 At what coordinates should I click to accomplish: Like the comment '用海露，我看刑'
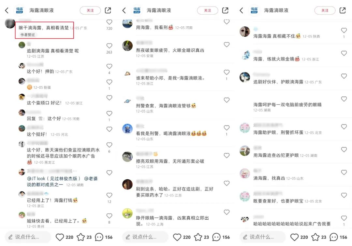click(227, 22)
